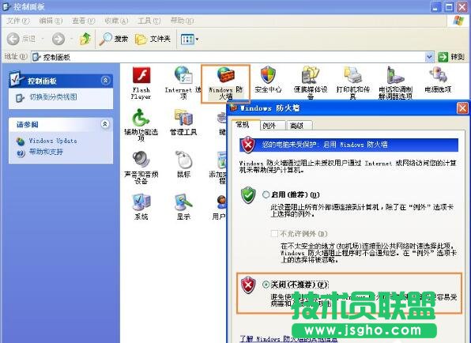This screenshot has width=471, height=343.
Task: Open the 辅助功能选项 icon
Action: 141,125
